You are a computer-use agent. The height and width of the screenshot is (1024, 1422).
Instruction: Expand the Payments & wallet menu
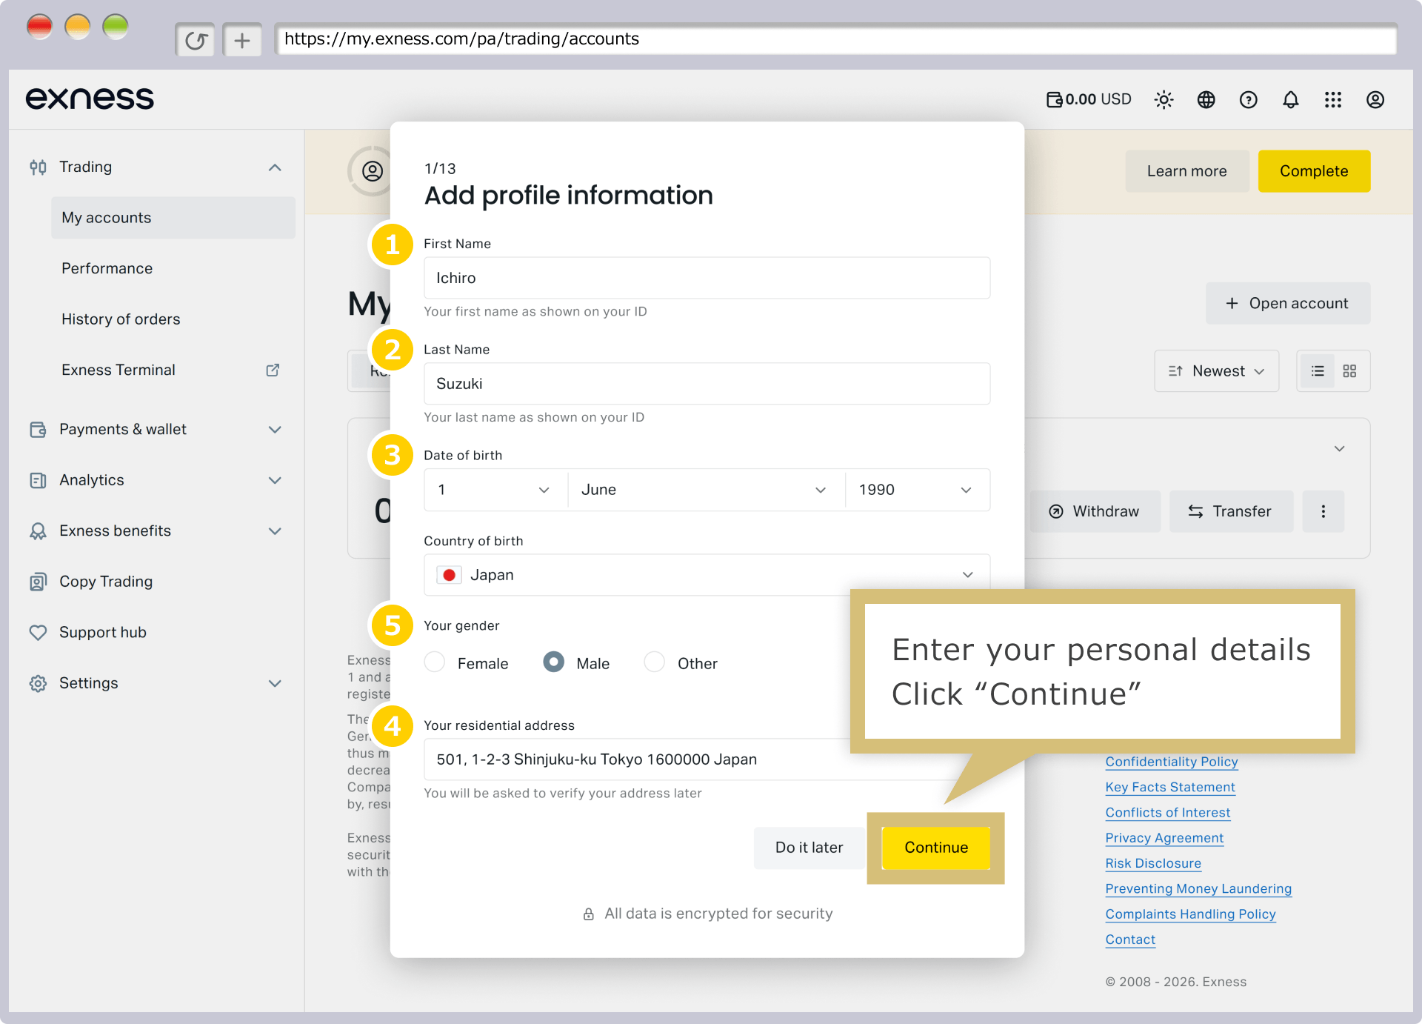[x=156, y=430]
